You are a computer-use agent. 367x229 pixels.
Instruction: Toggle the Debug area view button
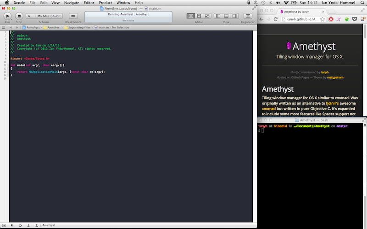click(226, 16)
